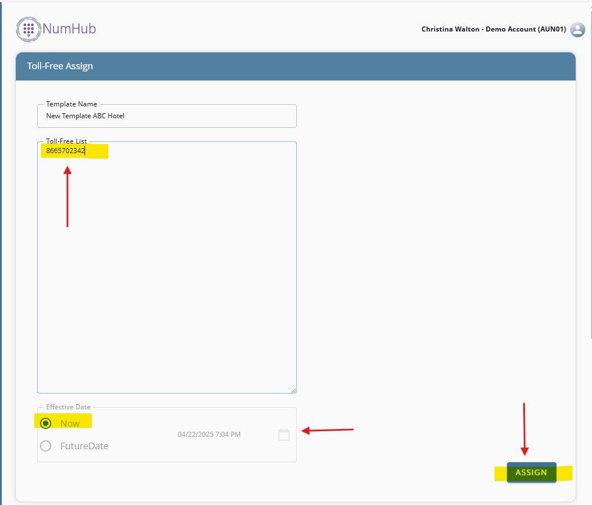Open the user profile avatar icon
Screen dimensions: 592x505
click(577, 29)
